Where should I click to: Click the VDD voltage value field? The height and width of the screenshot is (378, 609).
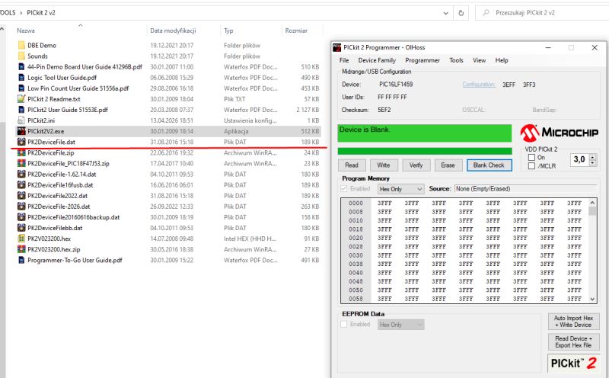(x=580, y=159)
